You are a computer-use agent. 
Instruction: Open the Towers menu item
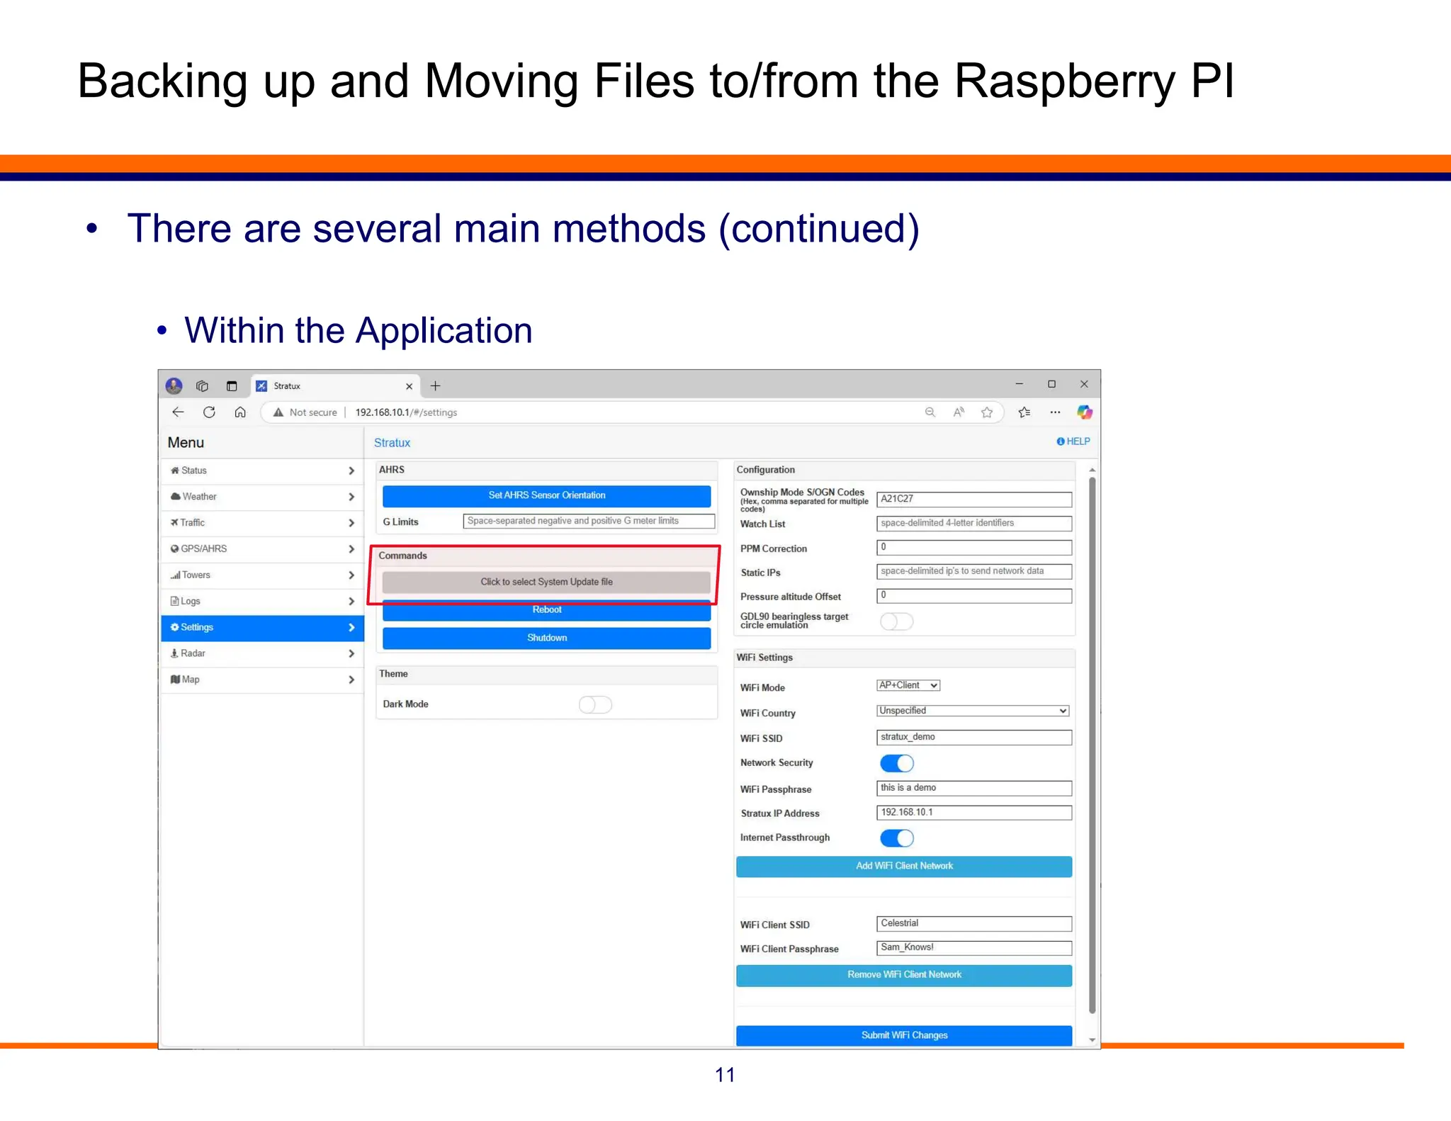click(x=262, y=575)
